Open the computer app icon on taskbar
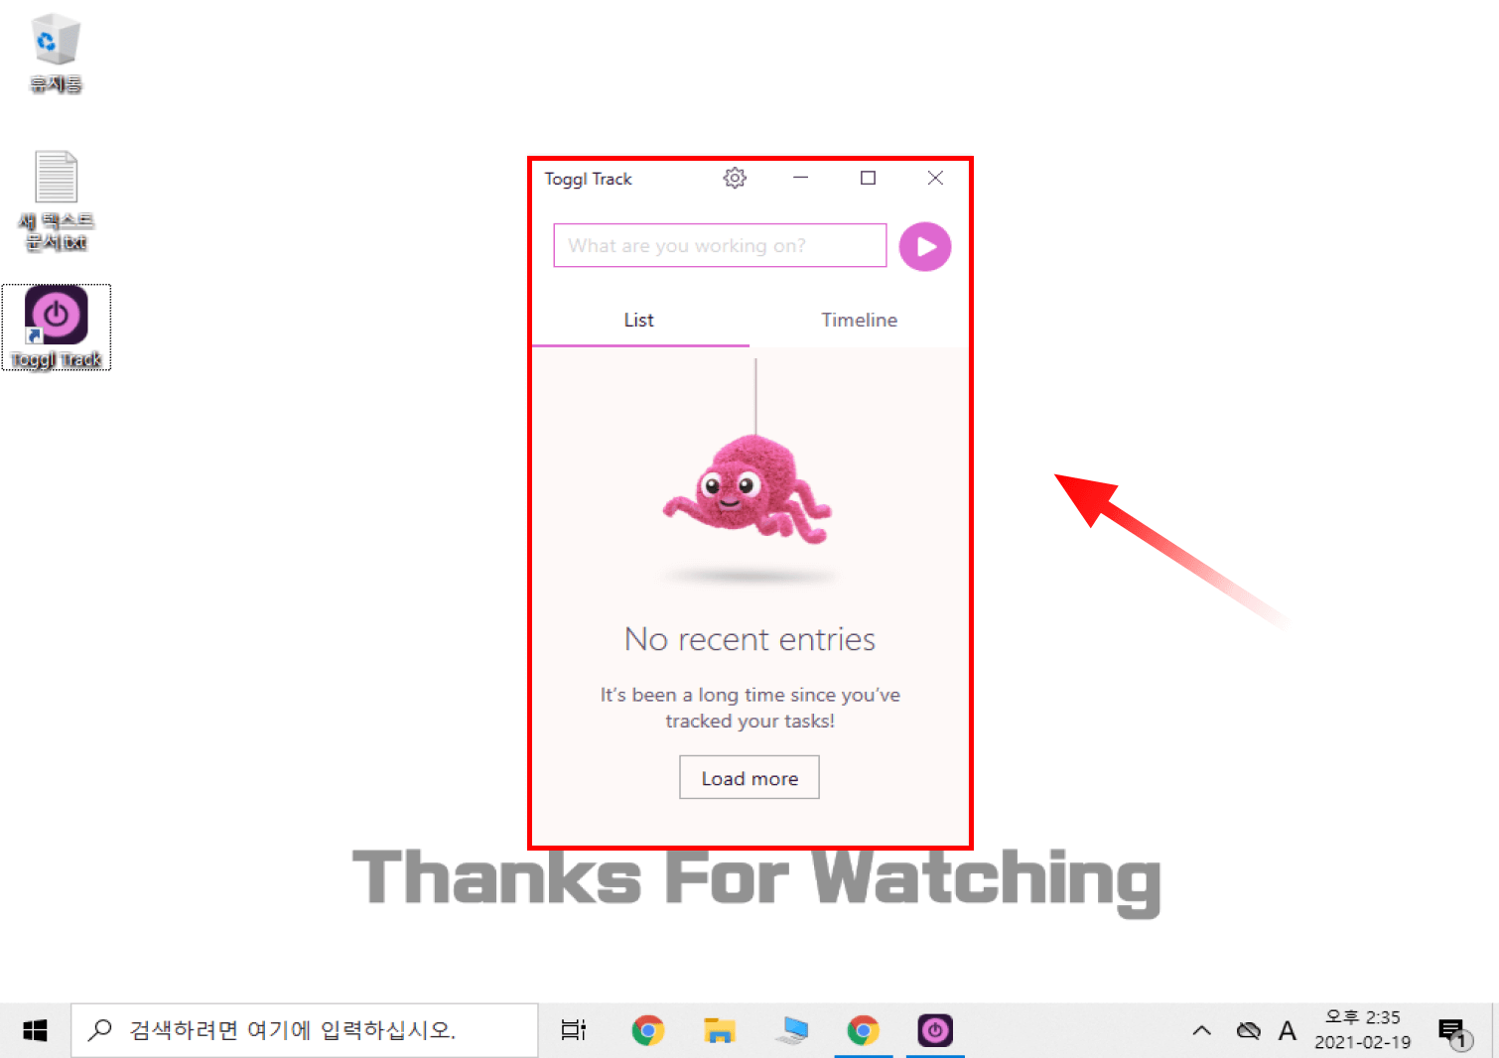This screenshot has width=1499, height=1058. click(791, 1031)
